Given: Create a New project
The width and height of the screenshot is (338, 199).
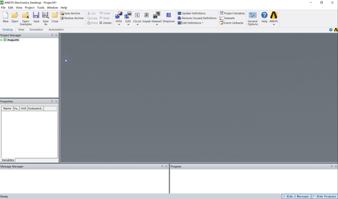Looking at the screenshot, I should 6,17.
